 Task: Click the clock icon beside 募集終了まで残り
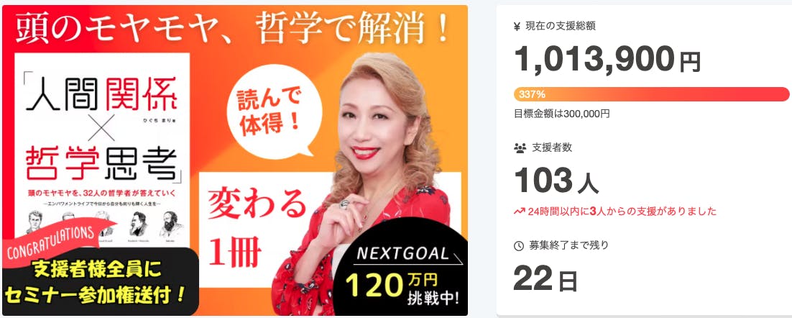click(x=519, y=246)
